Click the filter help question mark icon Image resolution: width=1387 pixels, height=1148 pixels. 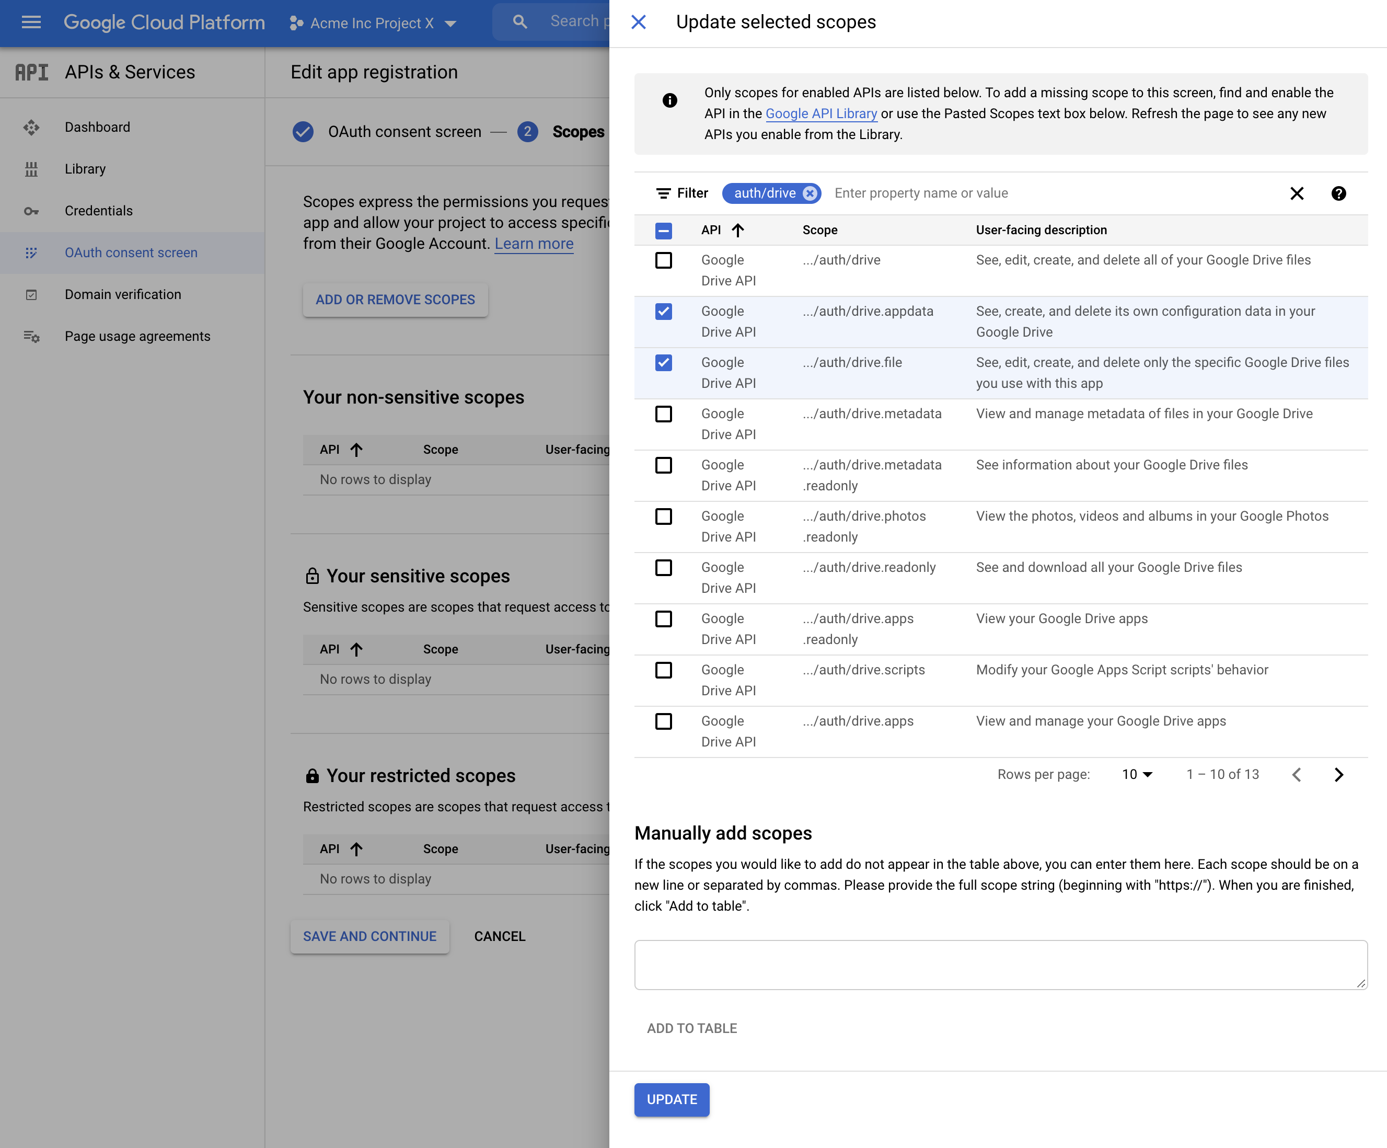coord(1338,193)
